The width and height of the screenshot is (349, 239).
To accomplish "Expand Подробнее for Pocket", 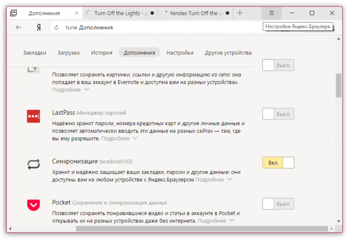I will [216, 221].
